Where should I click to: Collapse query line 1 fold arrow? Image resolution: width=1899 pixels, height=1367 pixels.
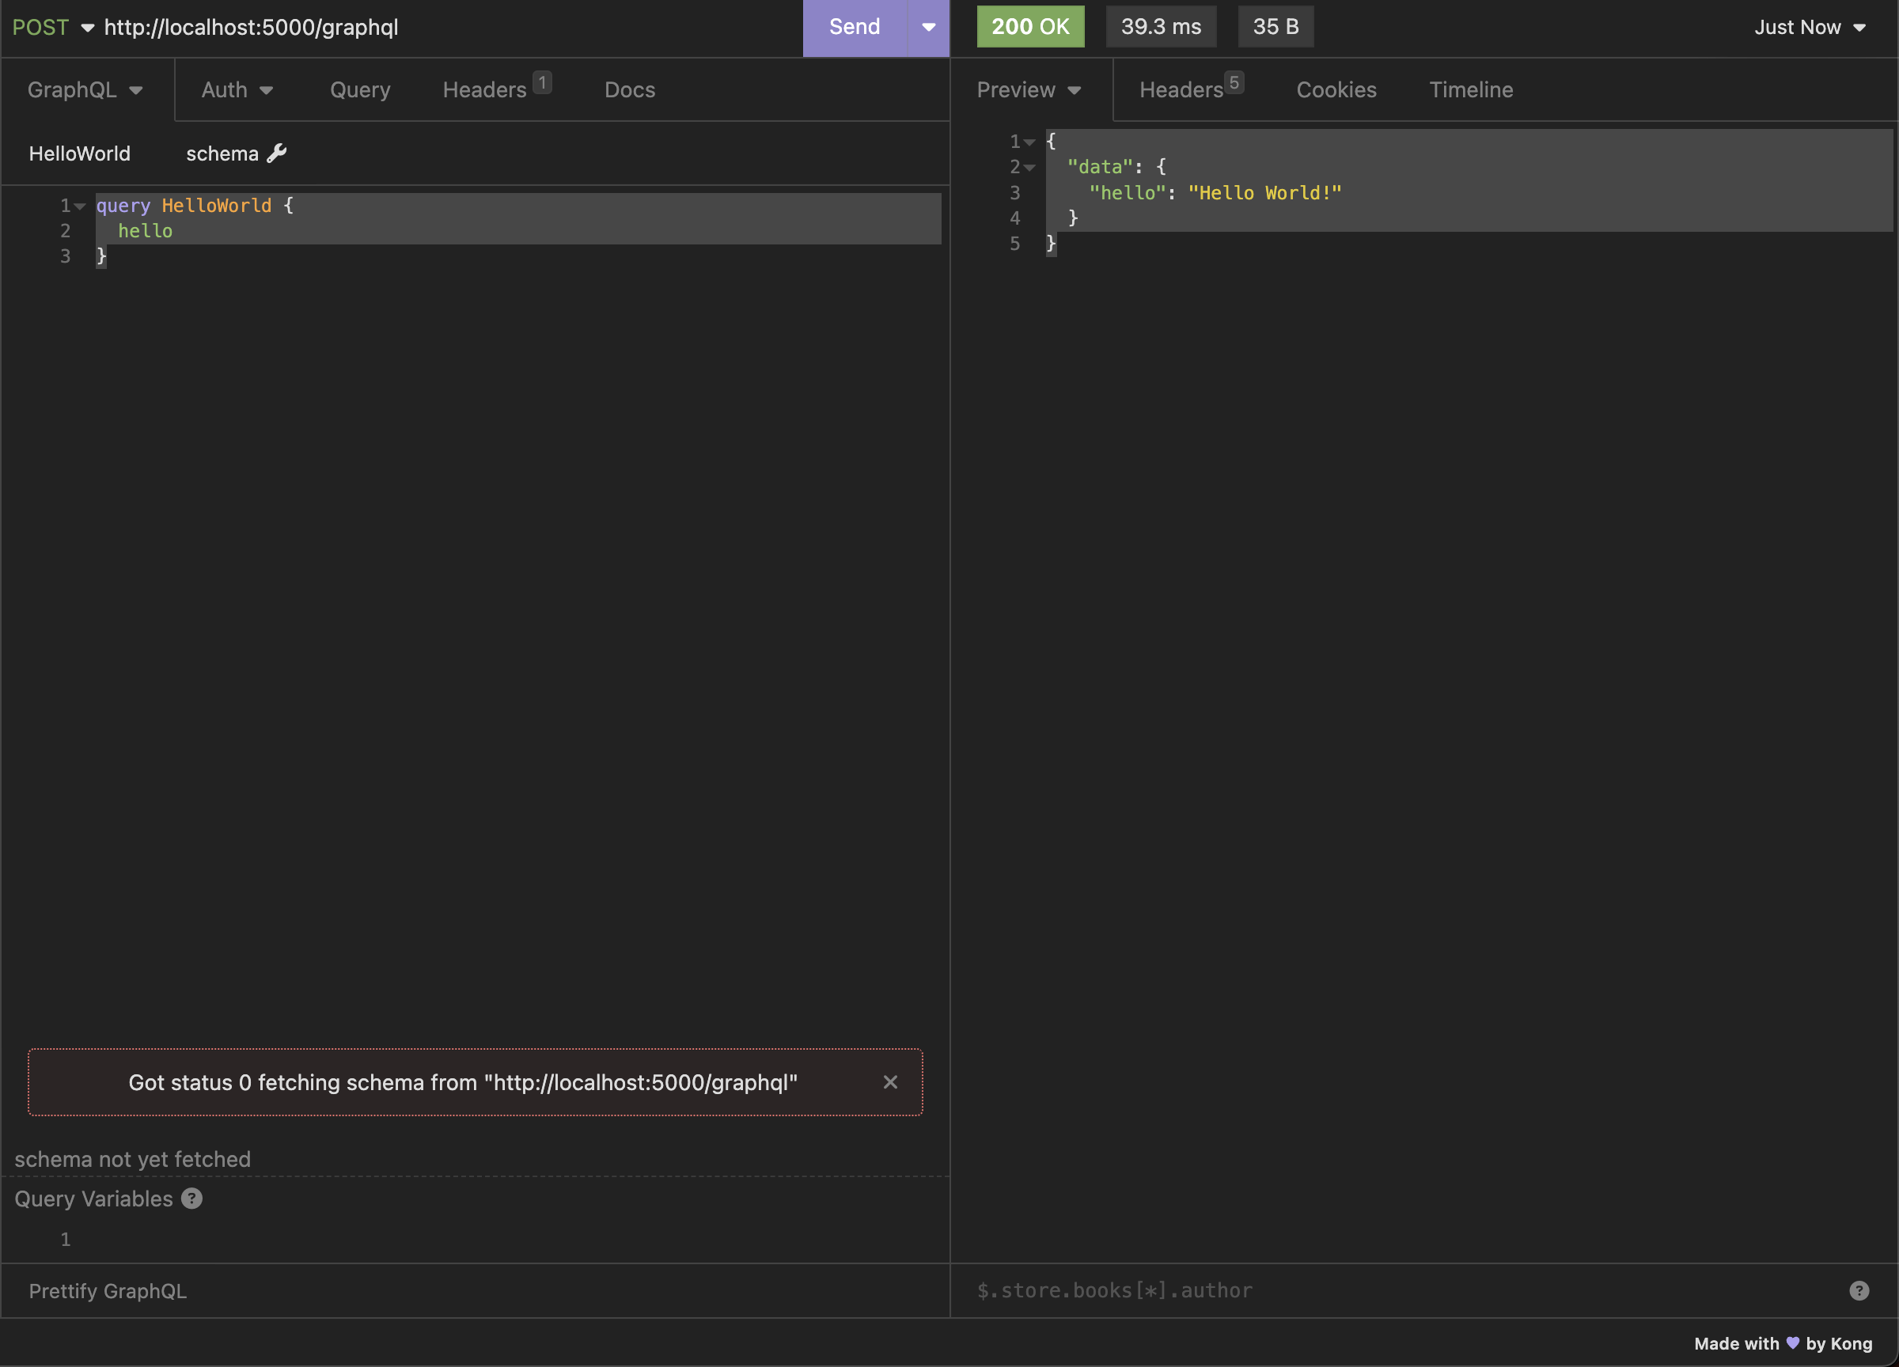(x=81, y=206)
